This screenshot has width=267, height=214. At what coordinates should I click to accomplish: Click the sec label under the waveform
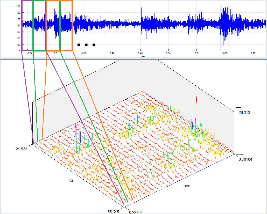coord(143,56)
